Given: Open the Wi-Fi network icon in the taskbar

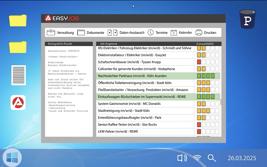Looking at the screenshot, I should [x=197, y=158].
